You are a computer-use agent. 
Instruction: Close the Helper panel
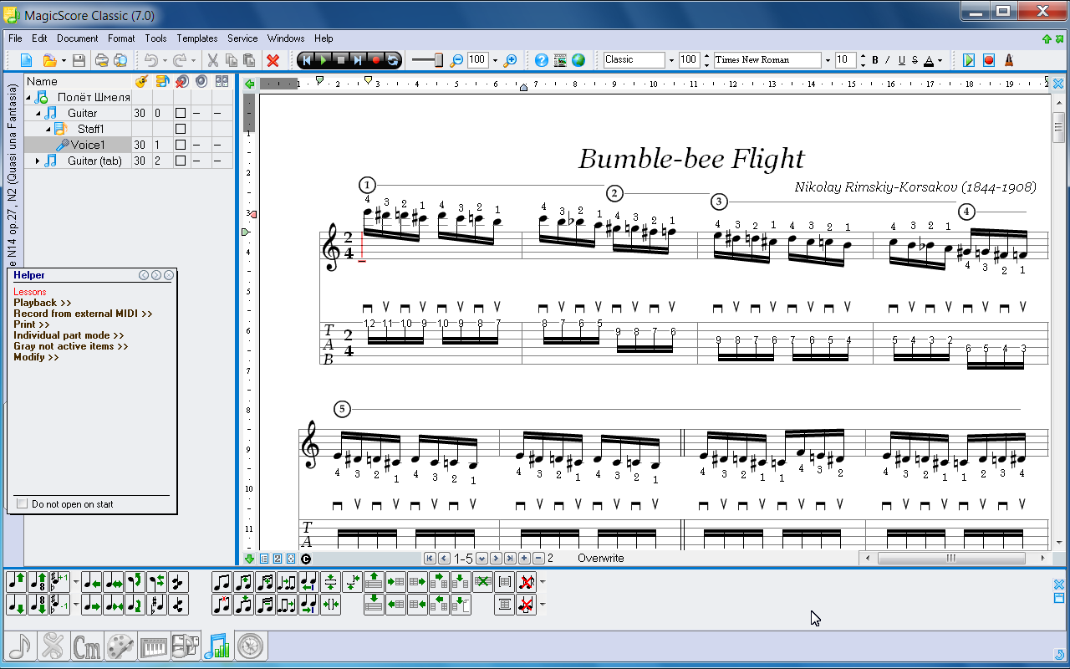point(169,275)
